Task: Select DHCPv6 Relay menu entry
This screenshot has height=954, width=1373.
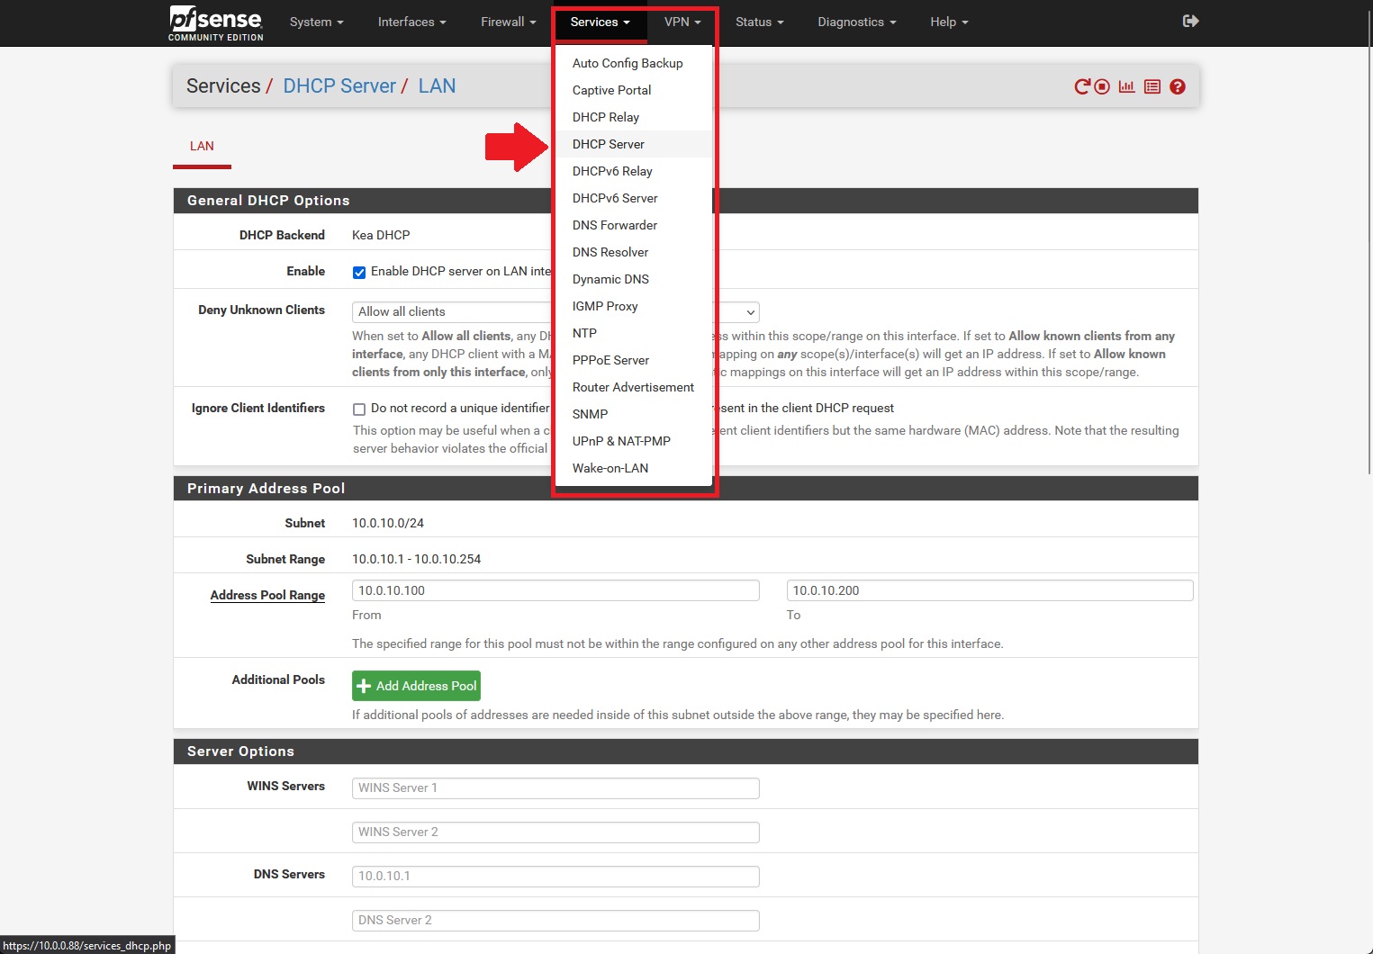Action: 634,171
